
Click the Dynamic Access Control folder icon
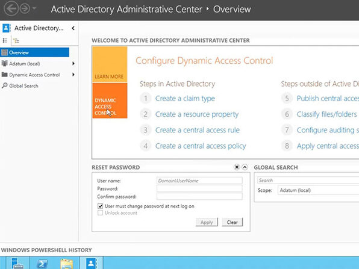click(x=4, y=75)
